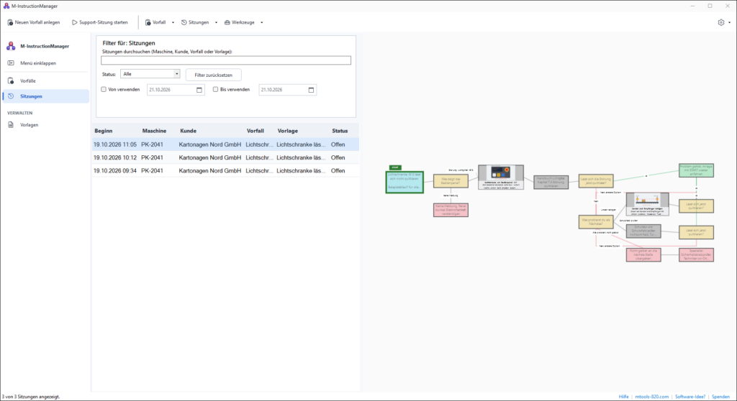Expand the settings gear dropdown arrow
The height and width of the screenshot is (401, 737).
pos(730,22)
